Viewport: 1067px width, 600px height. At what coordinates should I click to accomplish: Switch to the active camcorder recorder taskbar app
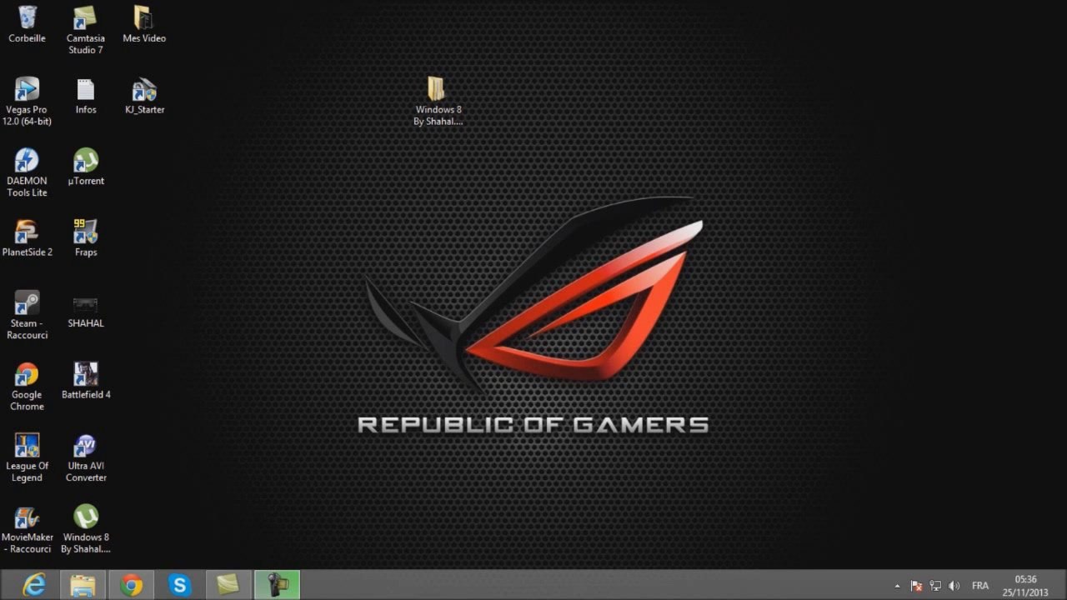277,585
